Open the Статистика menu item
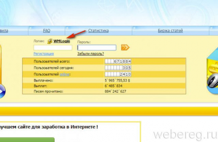The width and height of the screenshot is (218, 142). click(x=98, y=31)
